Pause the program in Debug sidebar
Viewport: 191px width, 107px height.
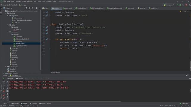click(x=4, y=88)
